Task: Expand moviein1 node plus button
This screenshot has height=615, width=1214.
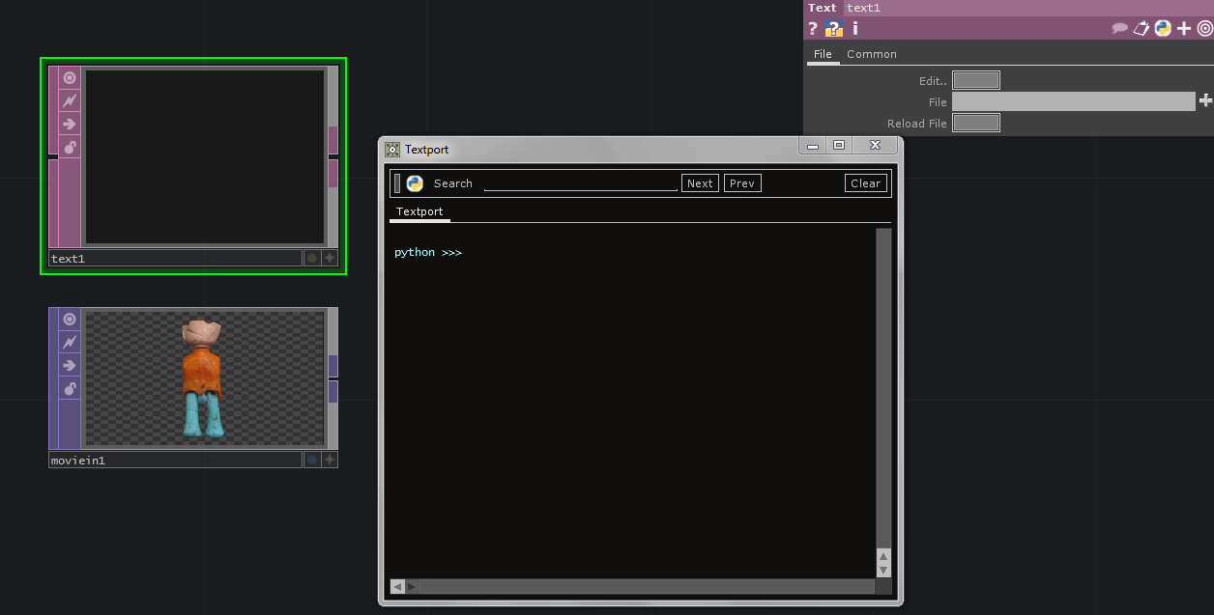Action: coord(330,461)
